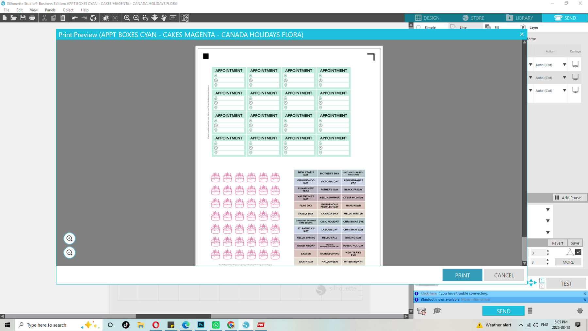Click the graduation cap tutorials icon
The height and width of the screenshot is (331, 588).
(x=437, y=311)
